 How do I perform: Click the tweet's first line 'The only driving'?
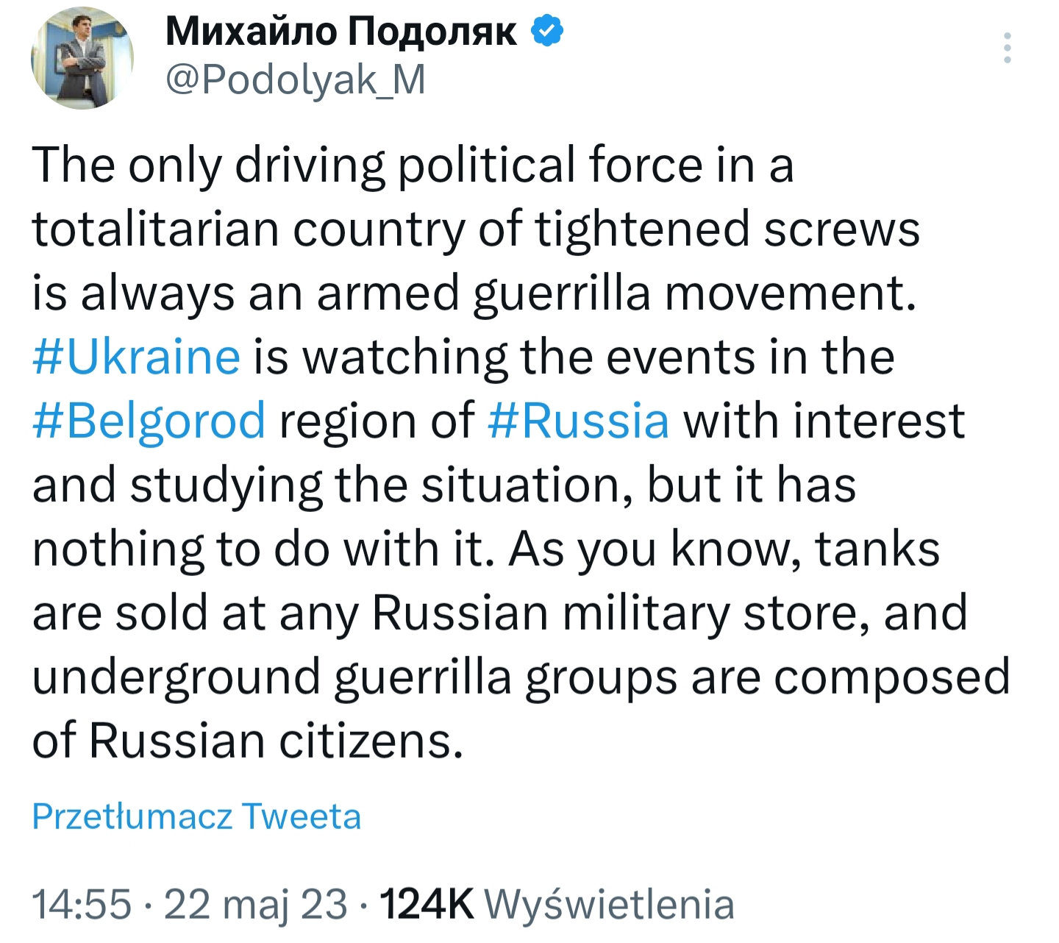point(209,165)
